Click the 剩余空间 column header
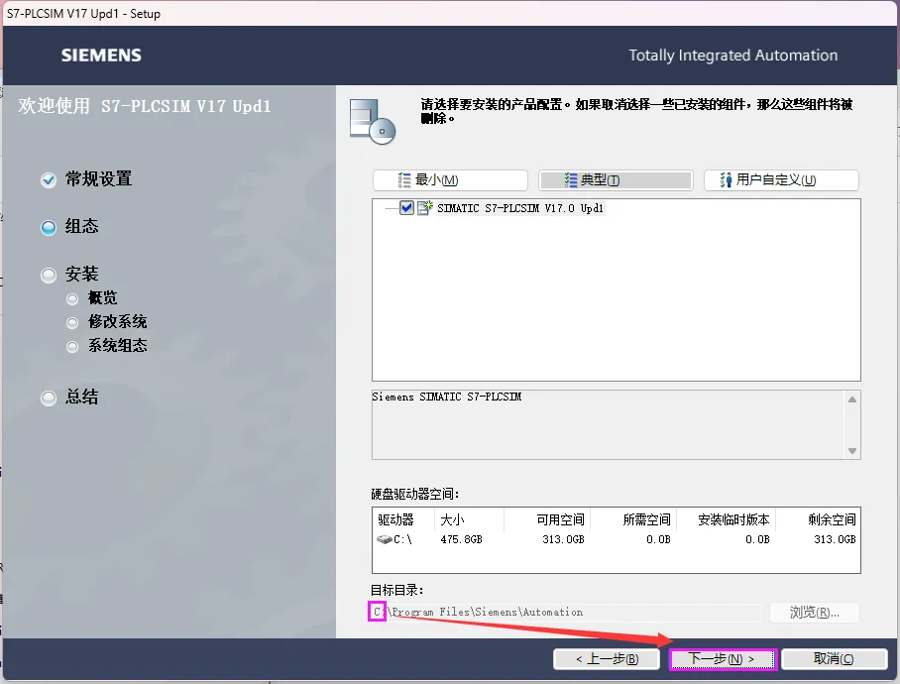This screenshot has width=900, height=684. click(x=818, y=519)
